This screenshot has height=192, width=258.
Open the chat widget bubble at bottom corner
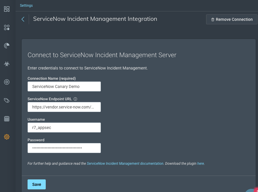click(x=253, y=189)
